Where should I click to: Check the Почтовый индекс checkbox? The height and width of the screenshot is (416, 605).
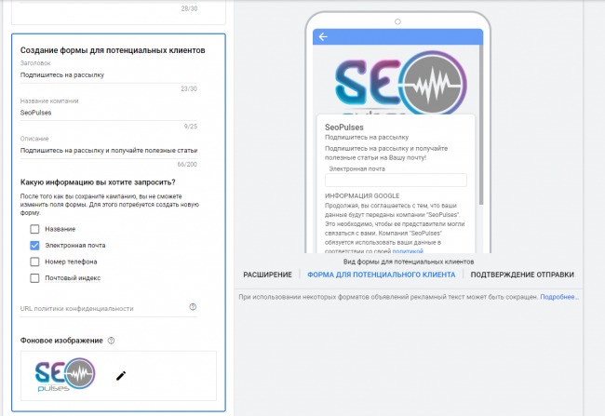[34, 277]
